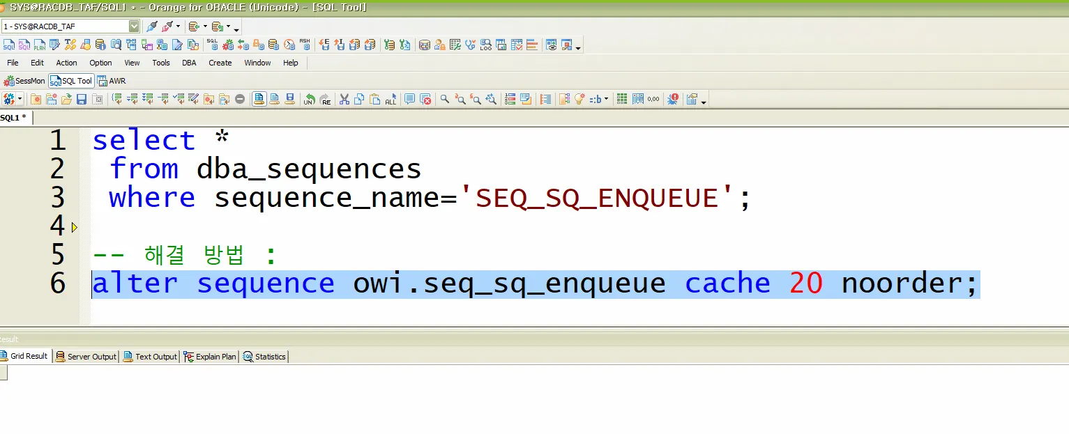Click the word dba_sequences in line 2
The width and height of the screenshot is (1069, 434).
(309, 169)
